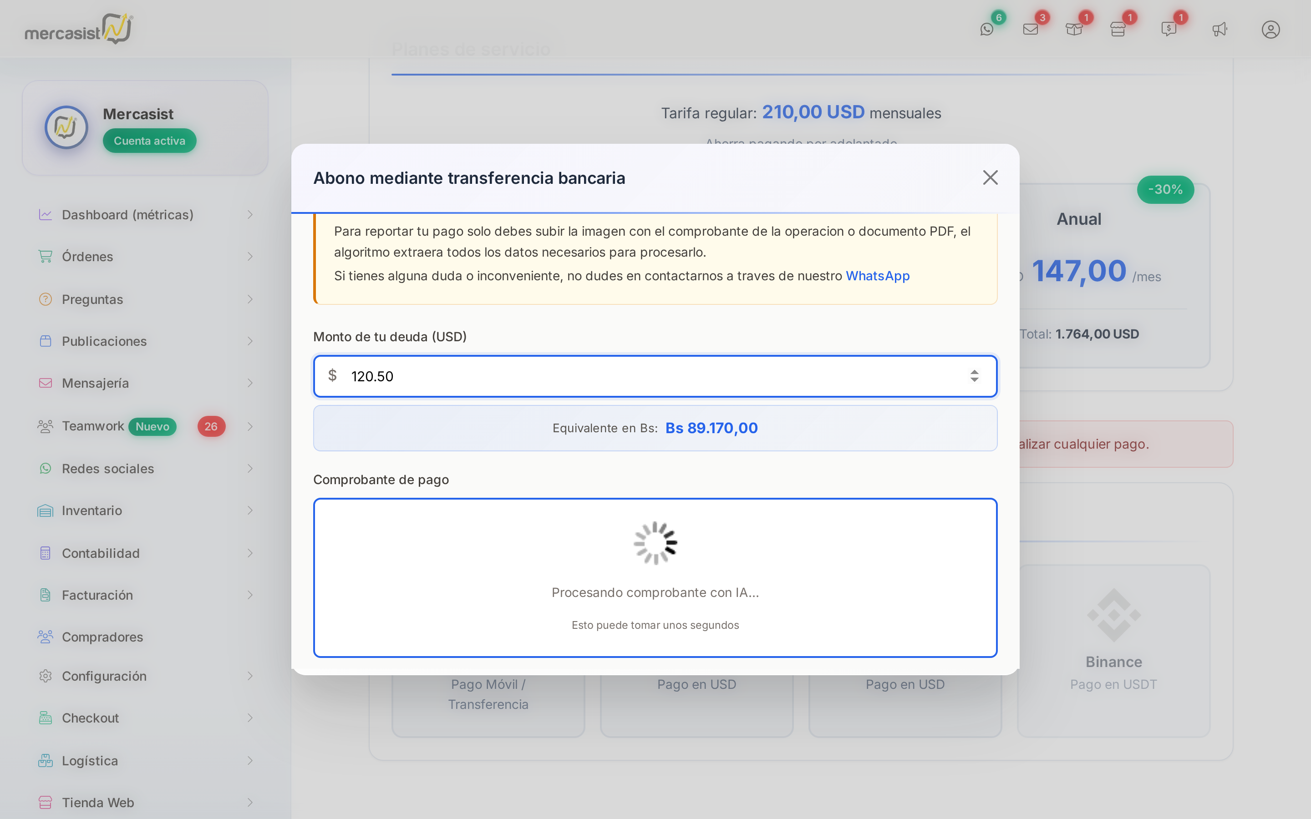Click the Checkout register icon
1311x819 pixels.
click(x=46, y=718)
